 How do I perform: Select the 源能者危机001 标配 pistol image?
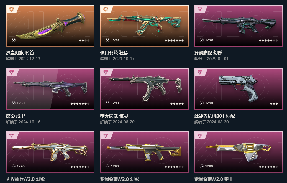238,89
